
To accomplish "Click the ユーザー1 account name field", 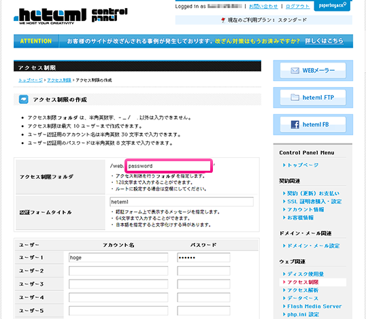I will [118, 258].
